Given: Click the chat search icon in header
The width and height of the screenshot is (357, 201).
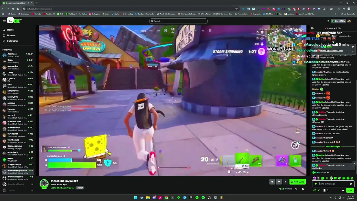Looking at the screenshot, I should click(x=328, y=21).
